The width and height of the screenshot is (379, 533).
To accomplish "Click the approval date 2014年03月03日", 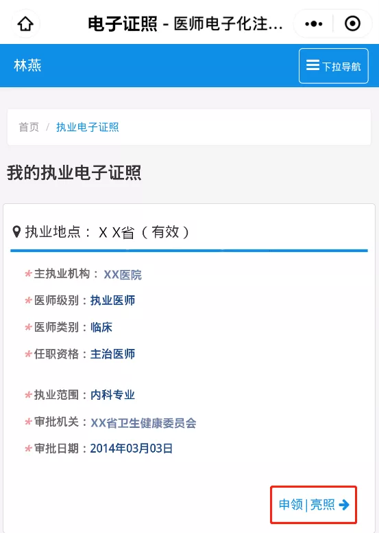I will tap(132, 449).
